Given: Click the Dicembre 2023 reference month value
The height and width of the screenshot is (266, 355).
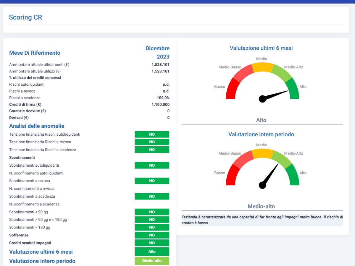Looking at the screenshot, I should (x=158, y=52).
